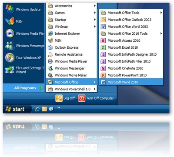Screen dimensions: 174x157
Task: Click the Microsoft InfoPath Filler 2010 label
Action: 129,61
